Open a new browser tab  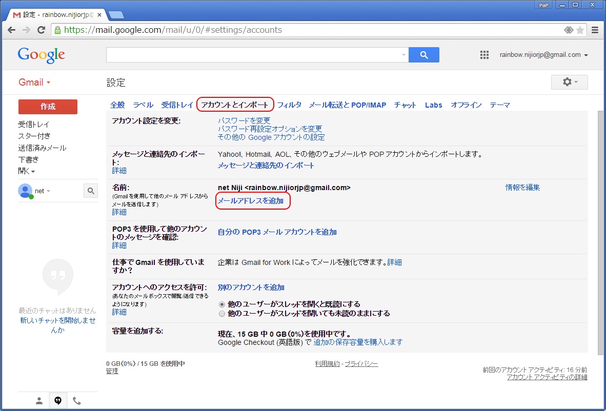(116, 15)
